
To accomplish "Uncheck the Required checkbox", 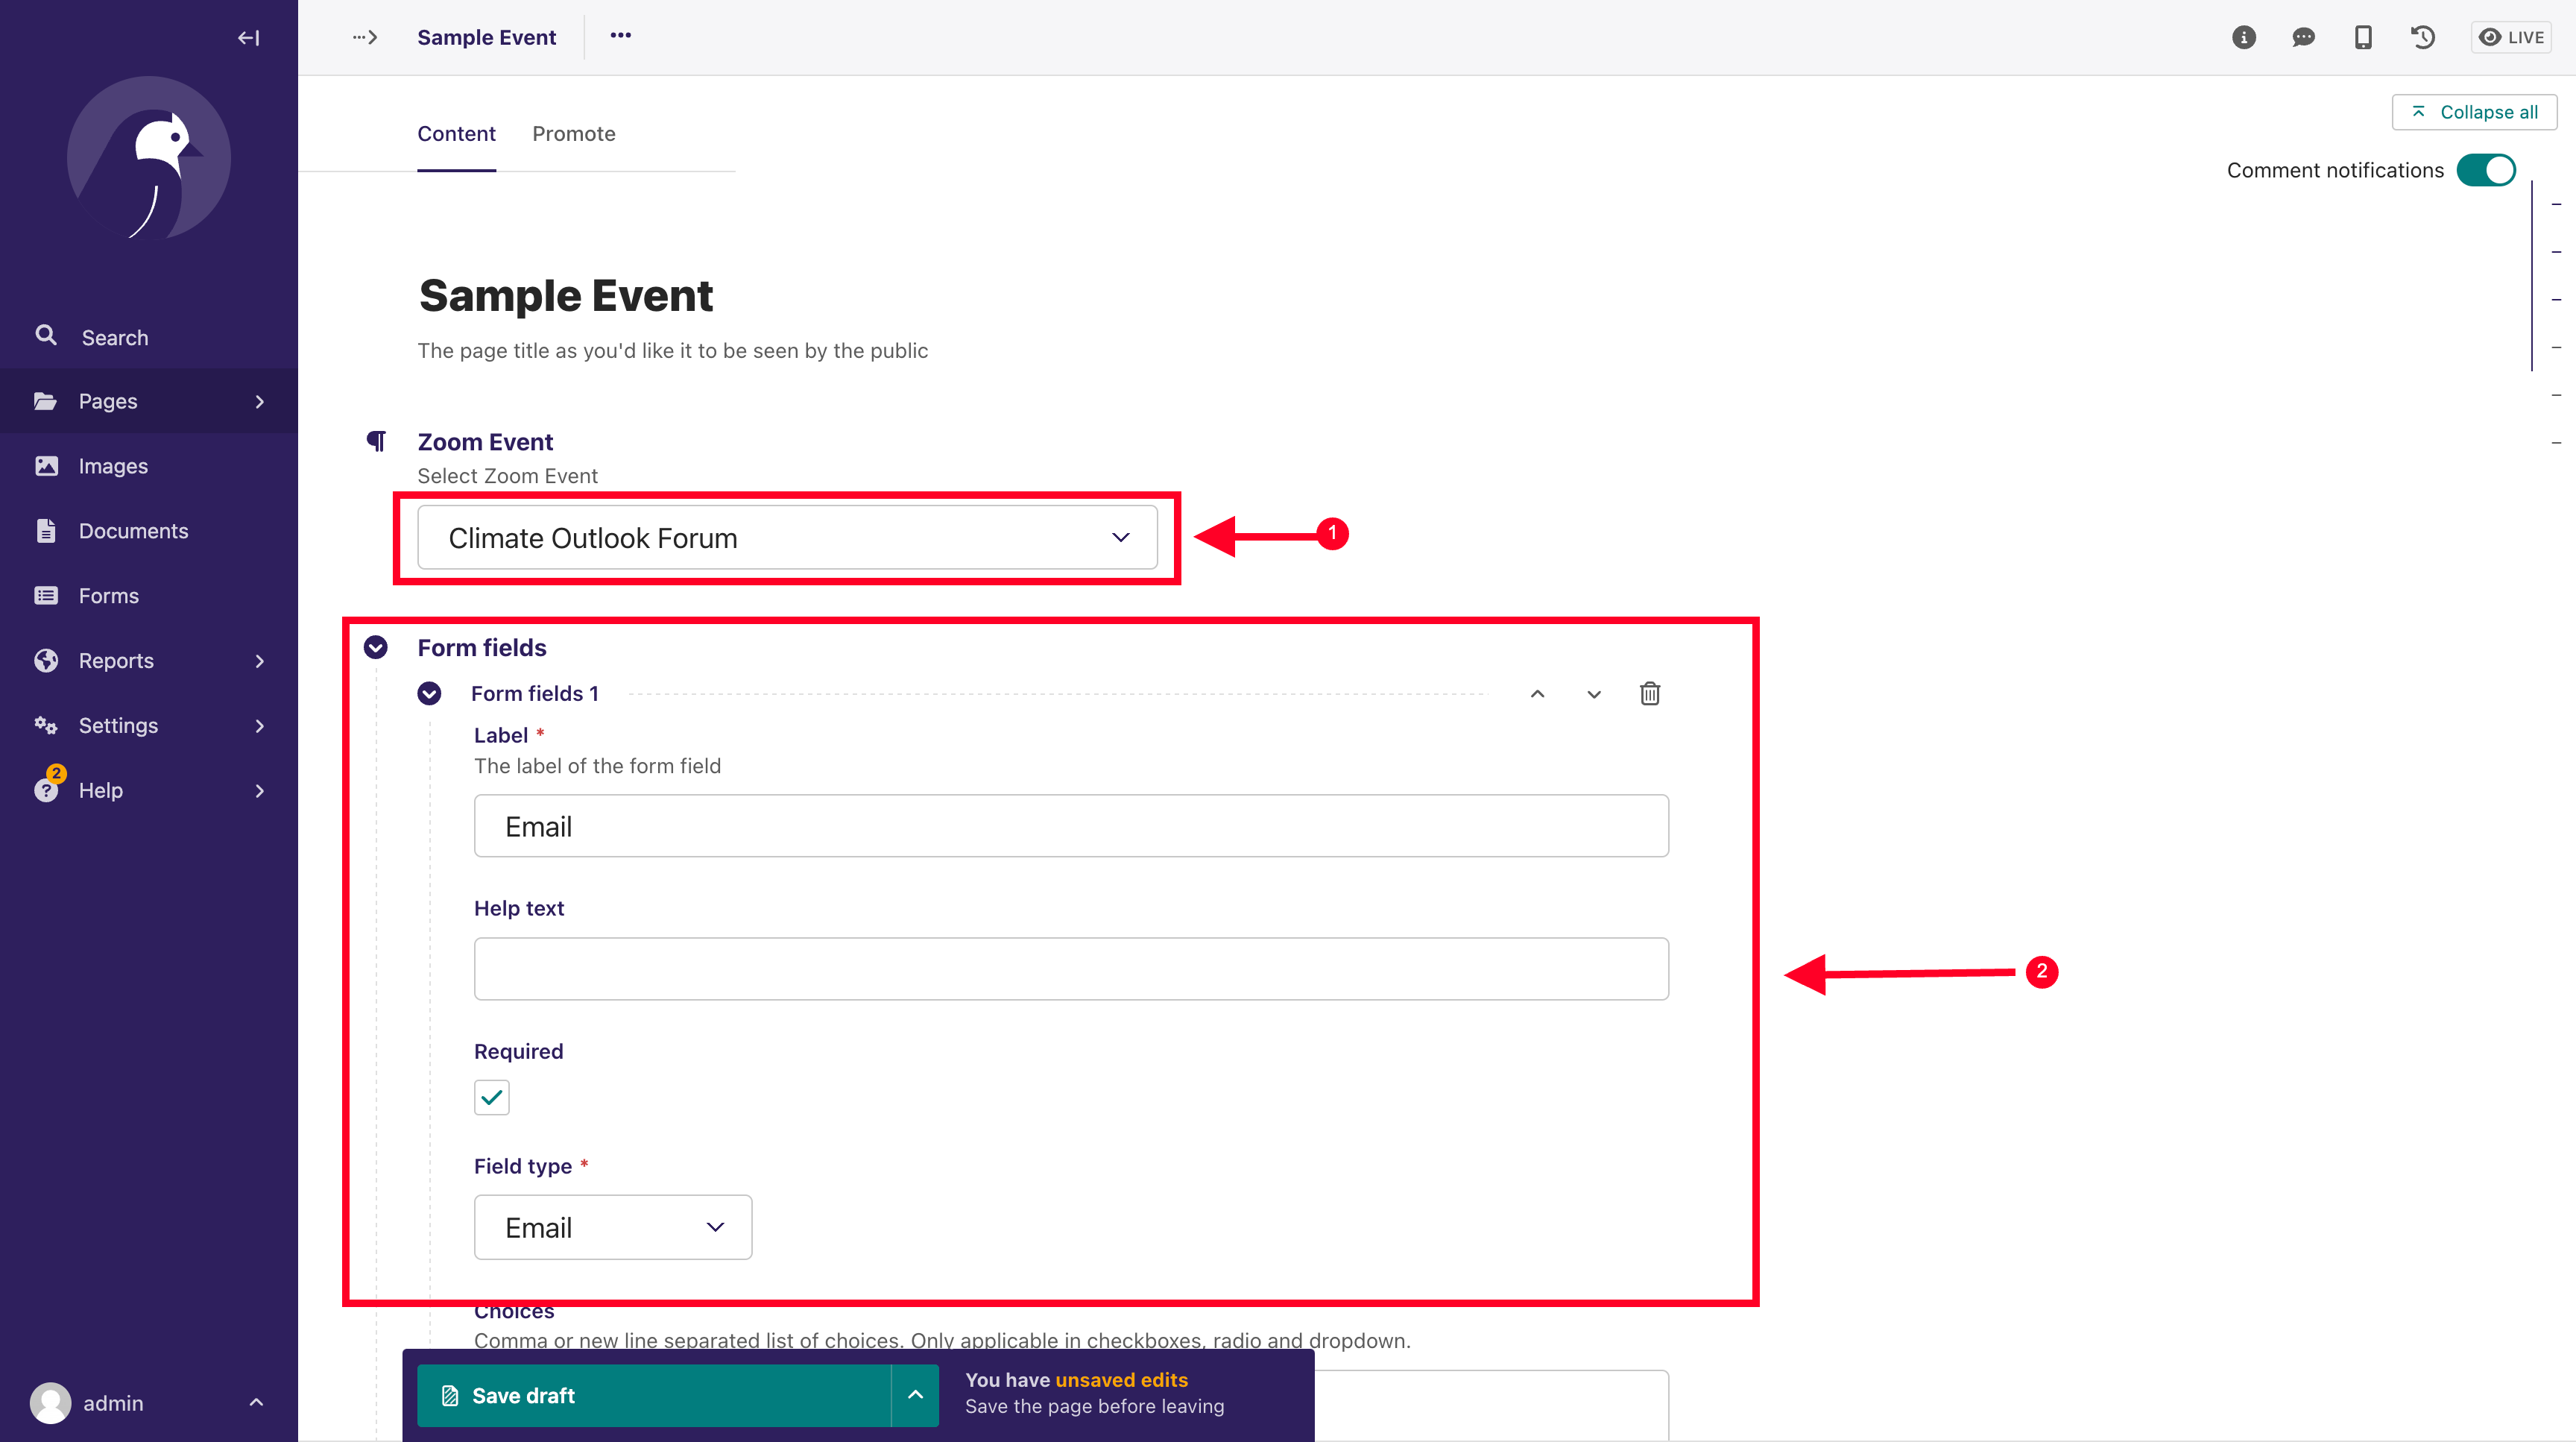I will point(491,1097).
